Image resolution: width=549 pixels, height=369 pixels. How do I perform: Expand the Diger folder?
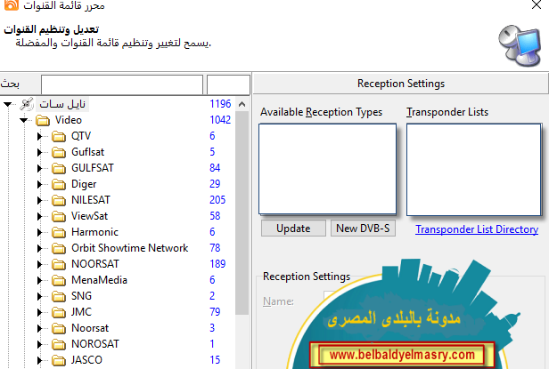[39, 185]
